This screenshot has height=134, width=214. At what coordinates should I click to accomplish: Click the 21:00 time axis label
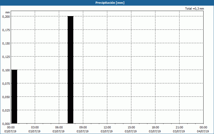179,128
